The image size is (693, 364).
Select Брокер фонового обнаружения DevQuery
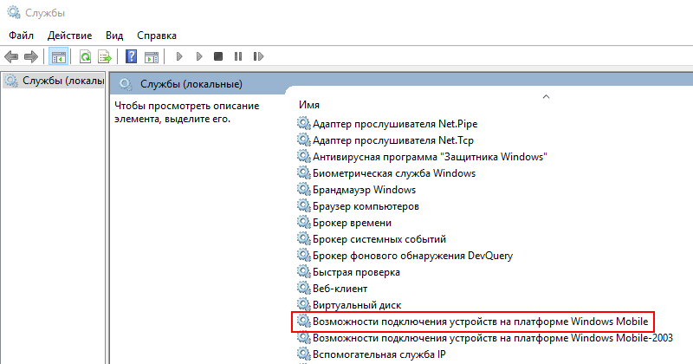405,256
